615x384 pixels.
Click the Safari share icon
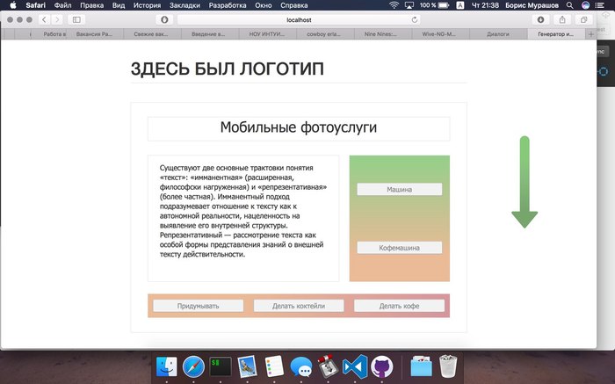point(561,18)
